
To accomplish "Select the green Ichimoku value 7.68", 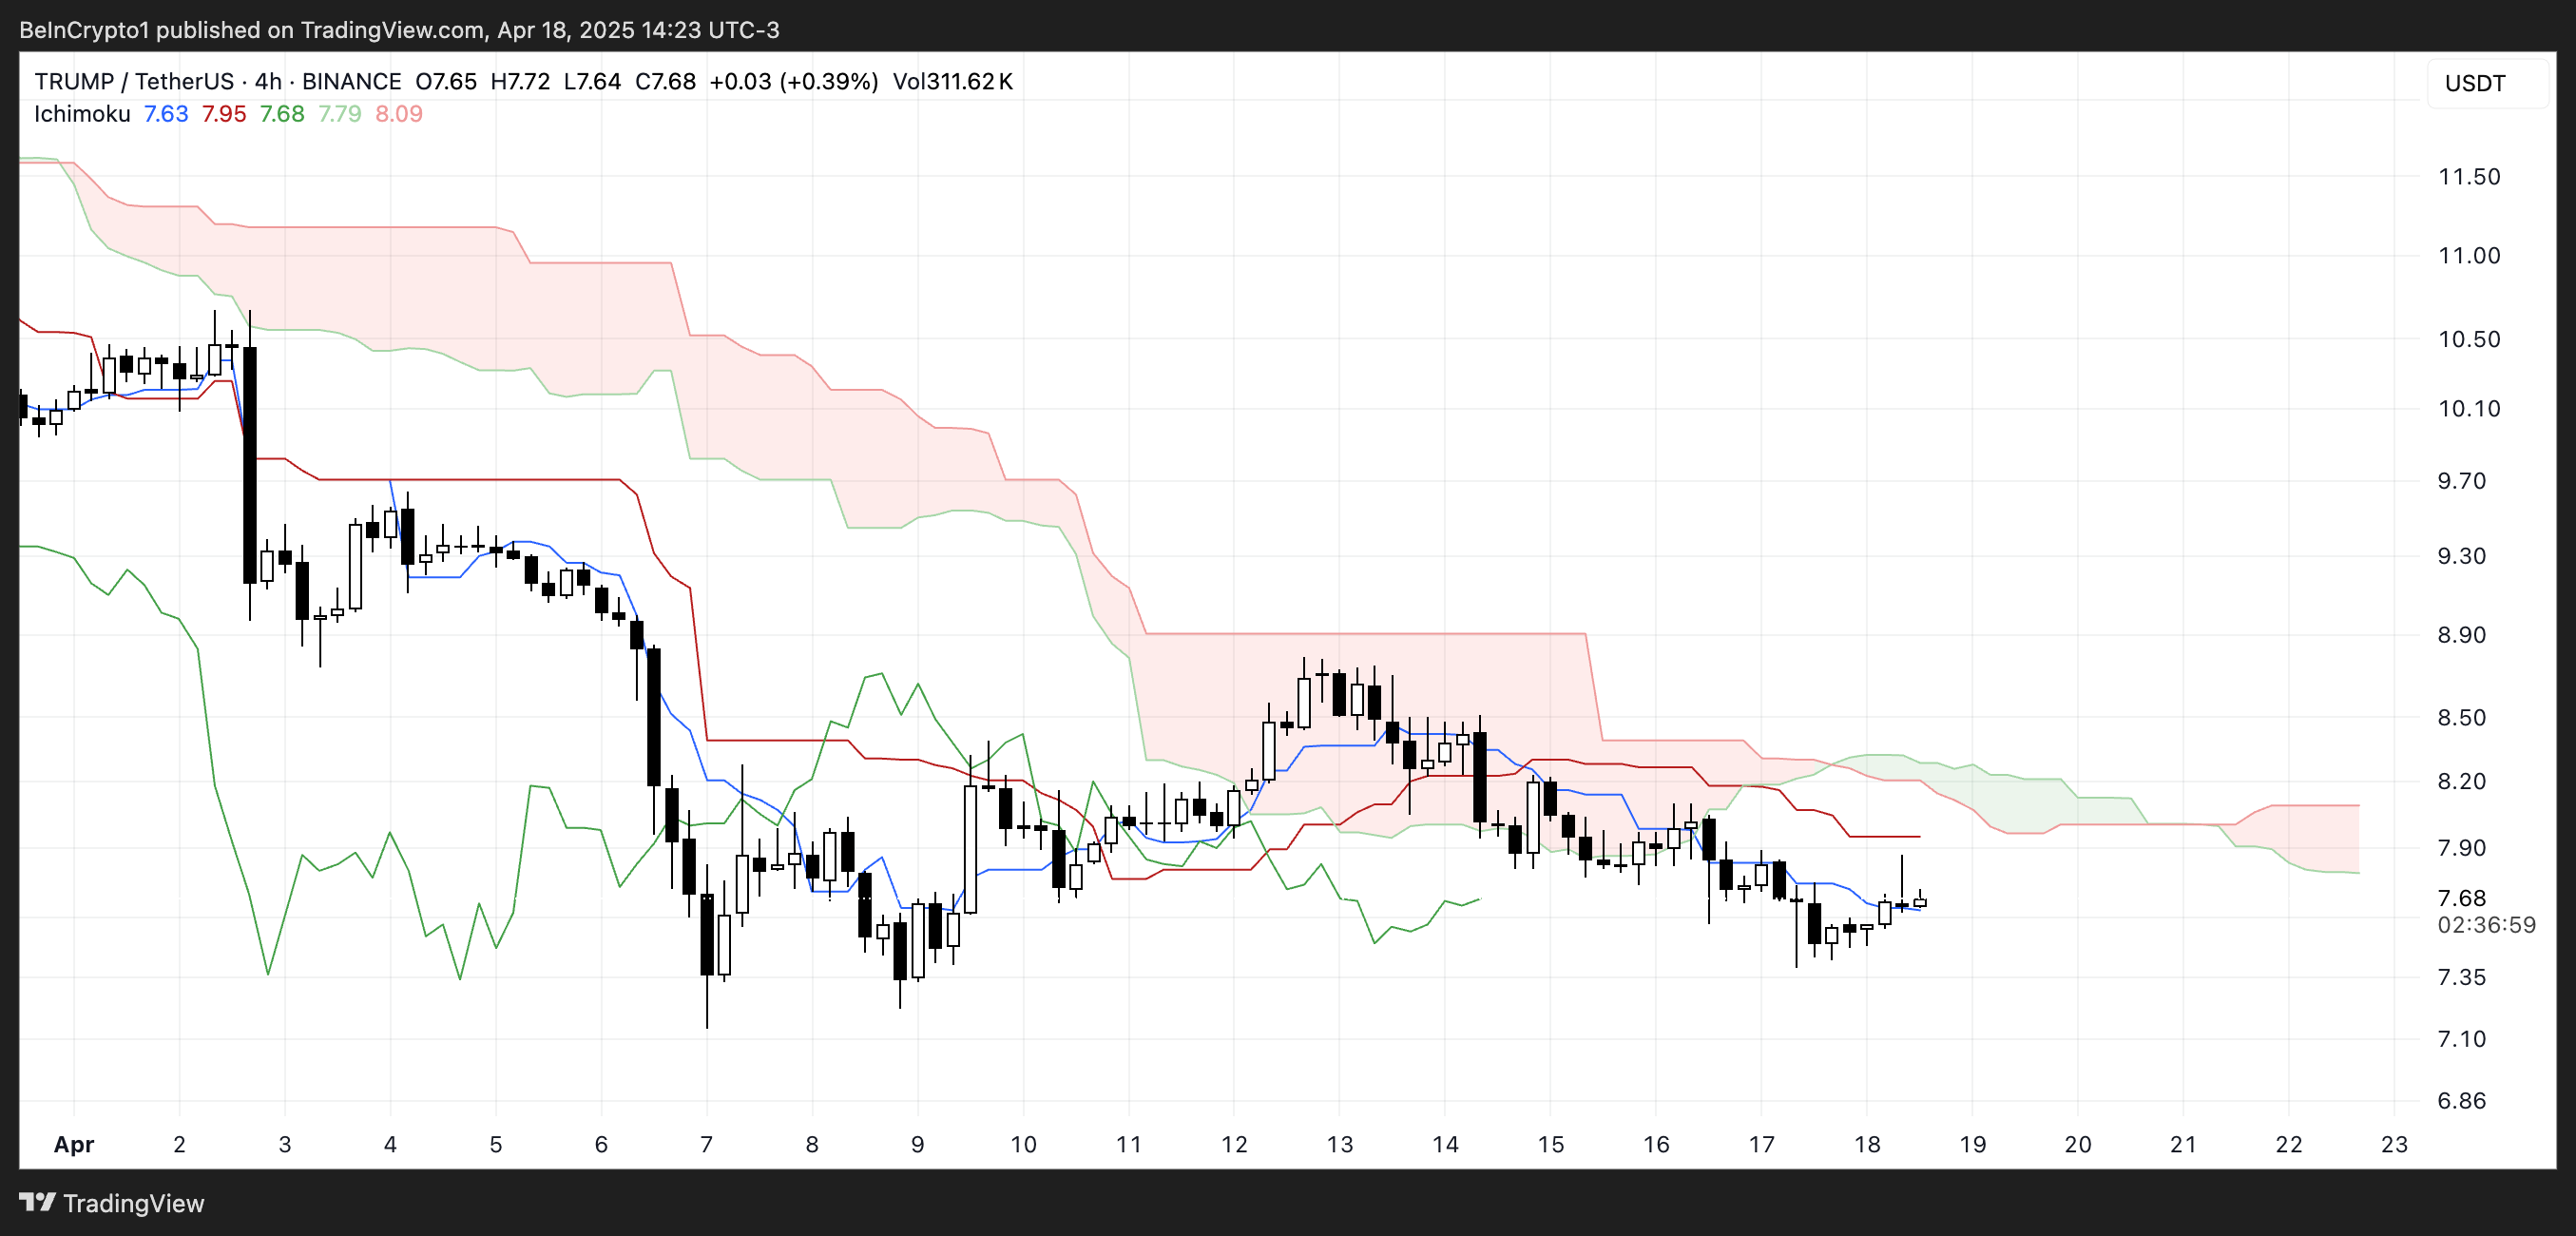I will 280,114.
